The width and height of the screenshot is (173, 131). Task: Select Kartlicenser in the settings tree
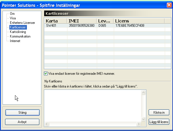tap(18, 27)
